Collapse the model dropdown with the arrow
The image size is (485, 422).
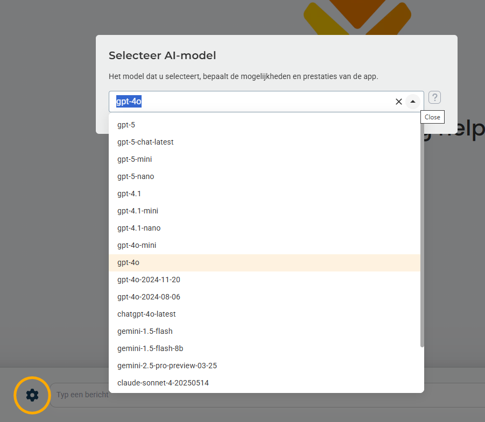413,102
